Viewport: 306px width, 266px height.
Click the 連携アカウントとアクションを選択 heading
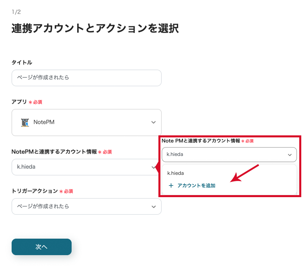tap(95, 28)
